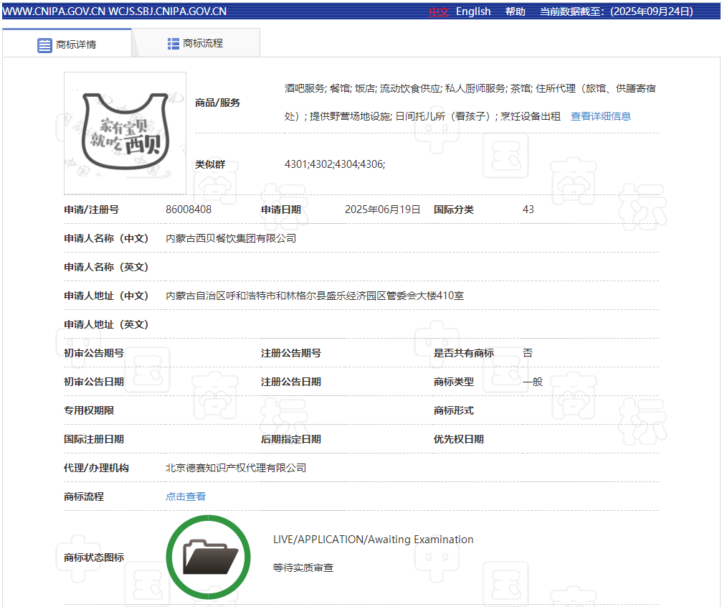Click the LIVE/APPLICATION/Awaiting Examination status text
The image size is (722, 607).
(373, 540)
